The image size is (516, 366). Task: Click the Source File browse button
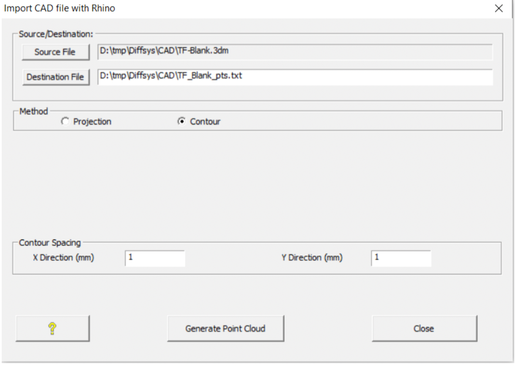point(55,52)
